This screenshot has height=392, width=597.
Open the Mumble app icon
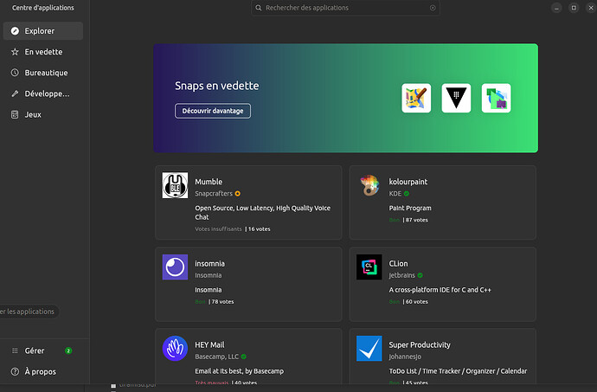click(175, 185)
